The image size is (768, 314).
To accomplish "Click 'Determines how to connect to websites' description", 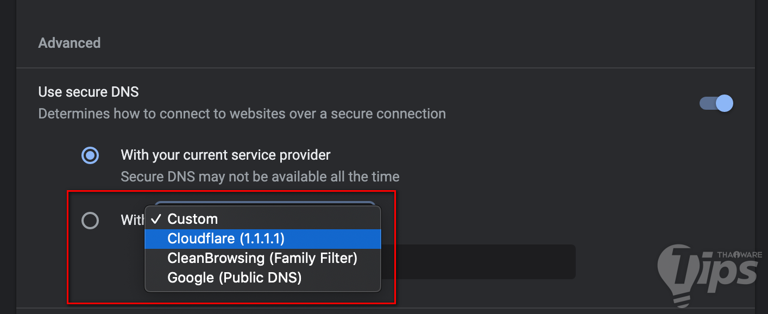I will coord(242,114).
